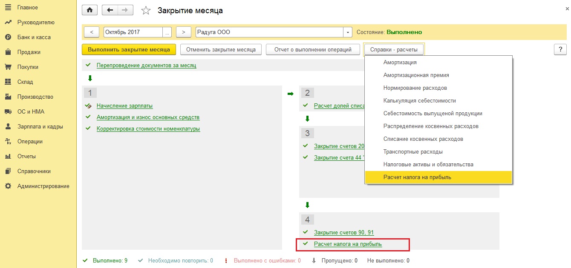571x268 pixels.
Task: Open the ОС и НМА truck icon section
Action: [8, 112]
